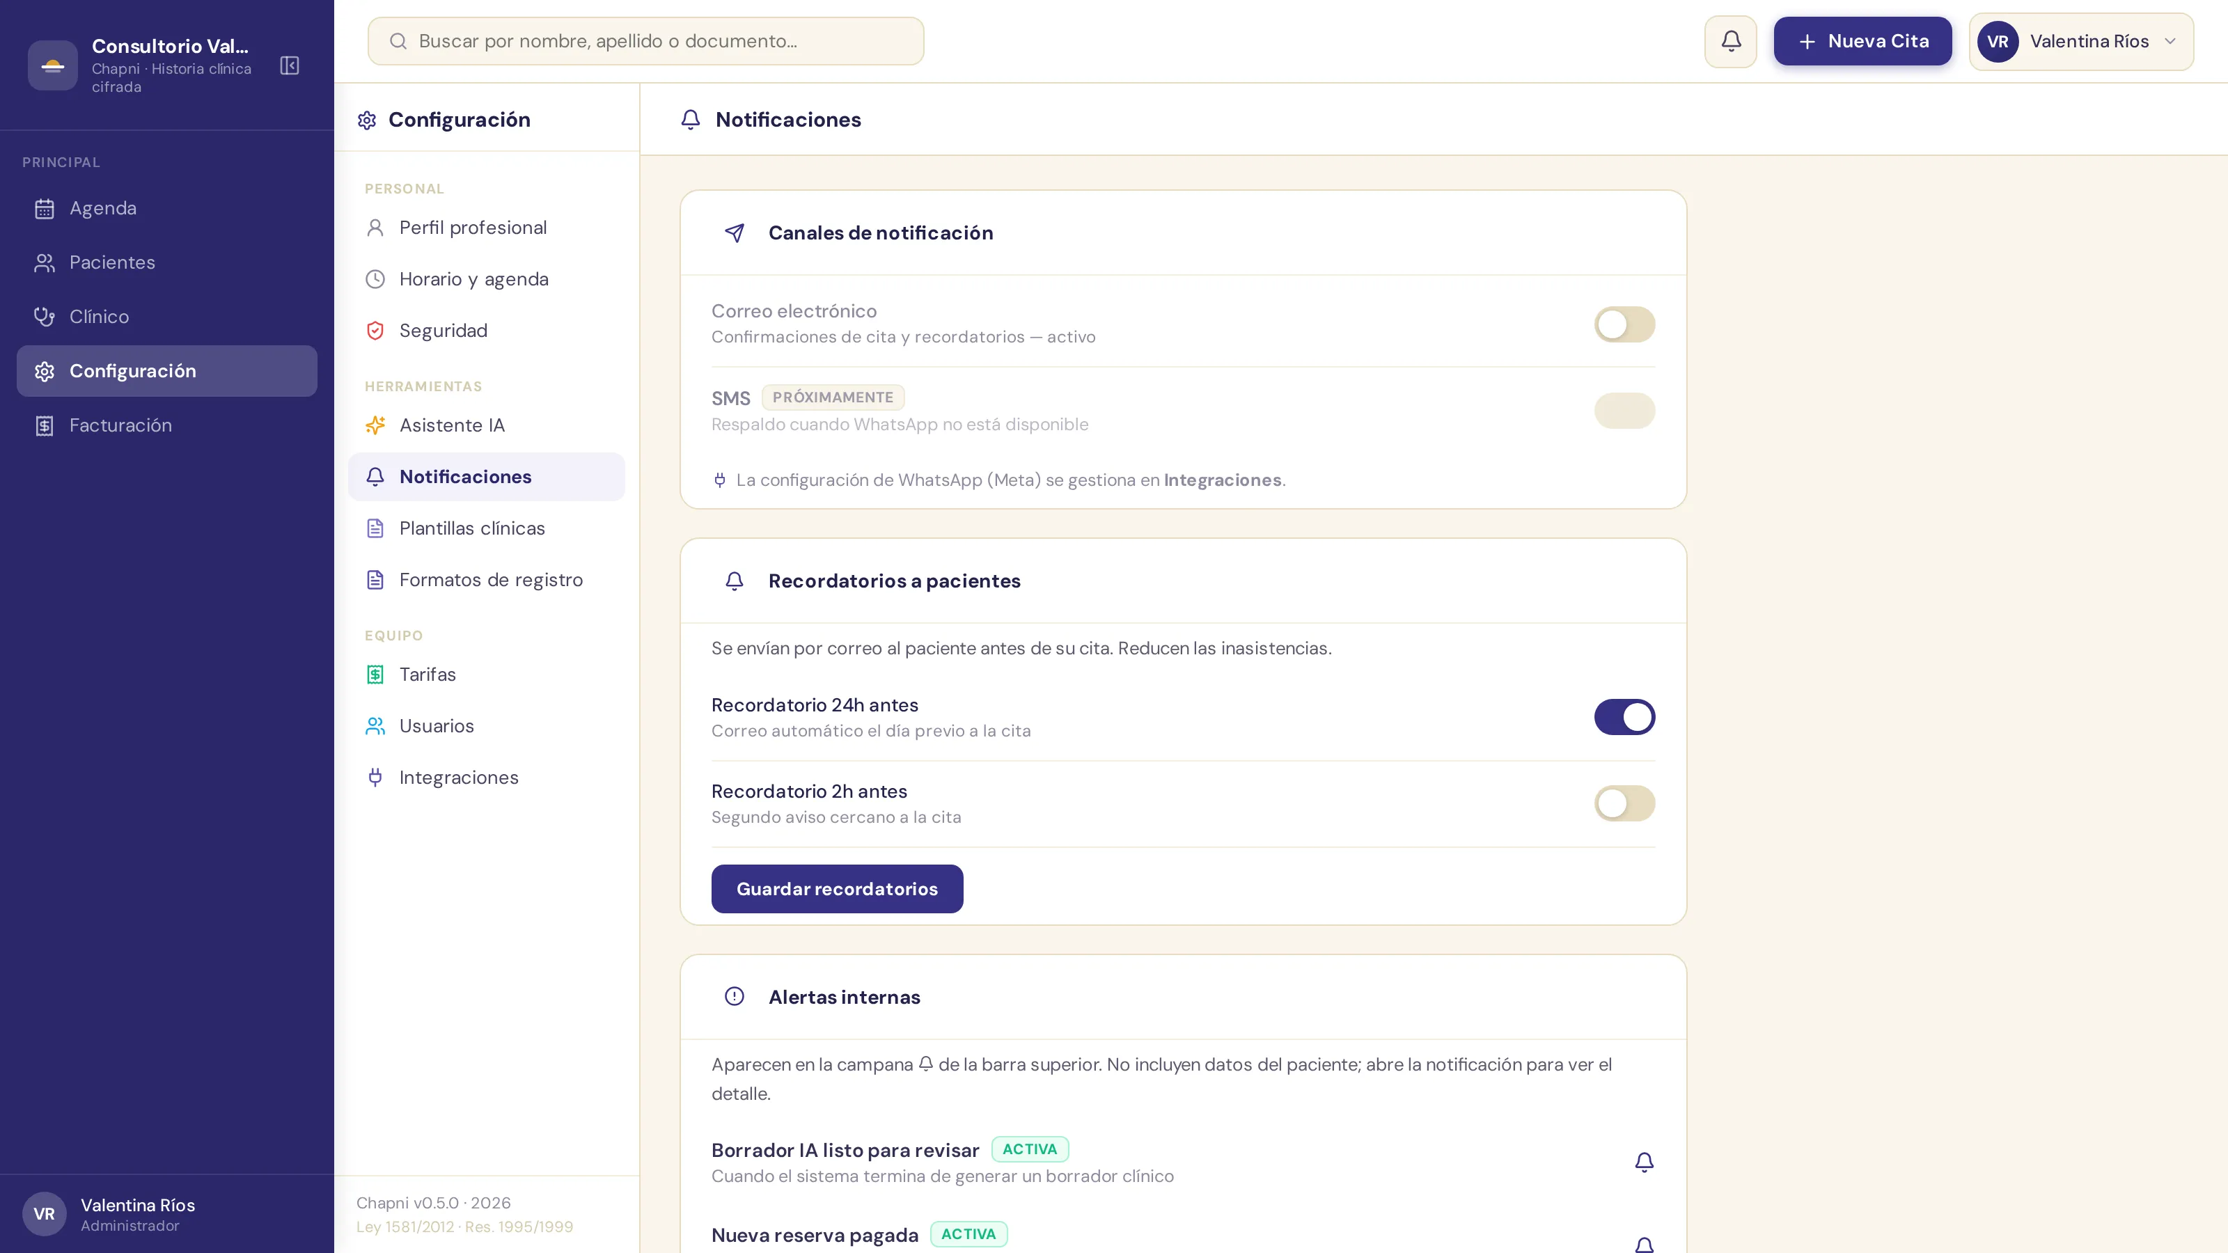Click the Facturación receipt icon
2228x1253 pixels.
[44, 425]
